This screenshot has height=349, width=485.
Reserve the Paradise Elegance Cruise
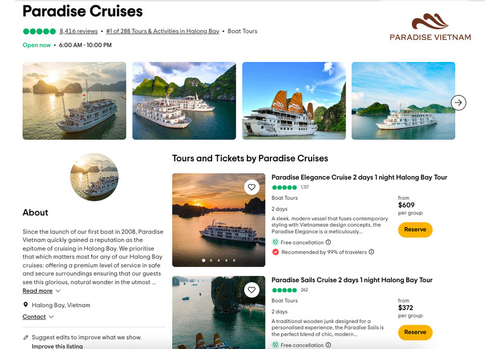click(415, 230)
